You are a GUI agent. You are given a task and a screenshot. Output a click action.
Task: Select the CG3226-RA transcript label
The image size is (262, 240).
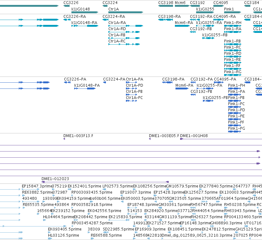click(x=75, y=17)
